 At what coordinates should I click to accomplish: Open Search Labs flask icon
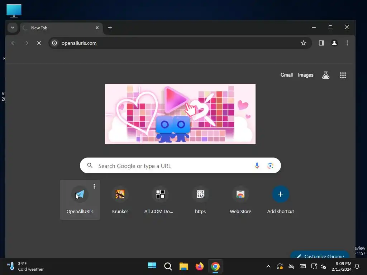click(x=325, y=75)
